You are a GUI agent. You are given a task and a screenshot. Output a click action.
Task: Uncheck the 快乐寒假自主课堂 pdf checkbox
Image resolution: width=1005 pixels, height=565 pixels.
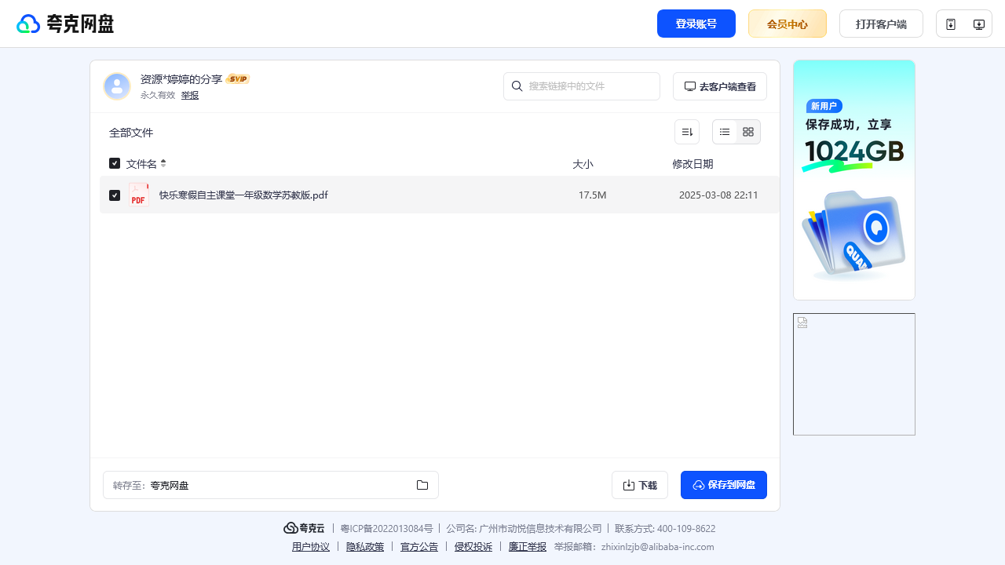(115, 195)
